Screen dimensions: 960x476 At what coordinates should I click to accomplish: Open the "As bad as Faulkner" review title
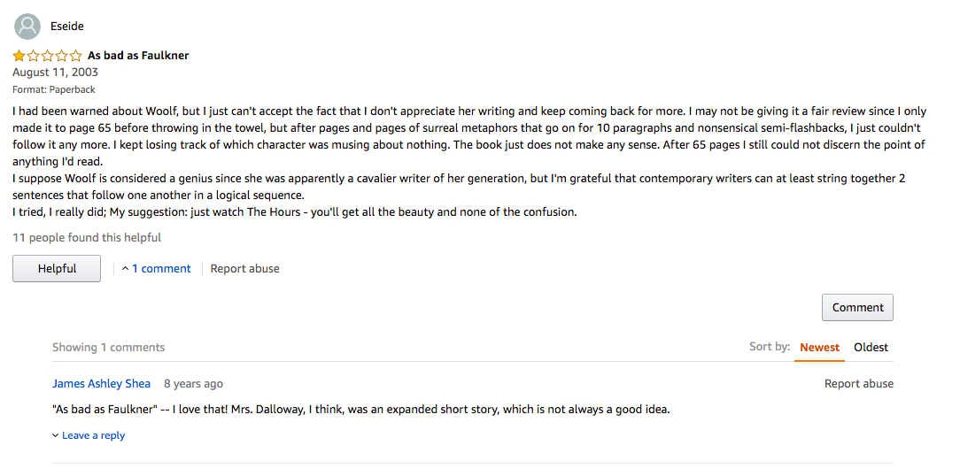[x=138, y=56]
